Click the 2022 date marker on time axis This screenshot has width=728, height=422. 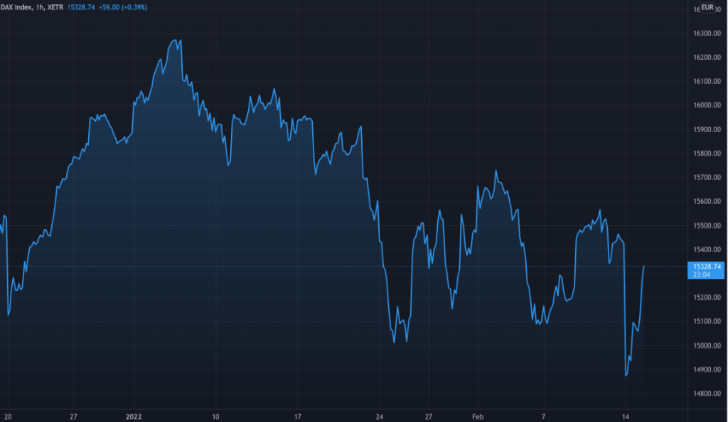pyautogui.click(x=134, y=416)
